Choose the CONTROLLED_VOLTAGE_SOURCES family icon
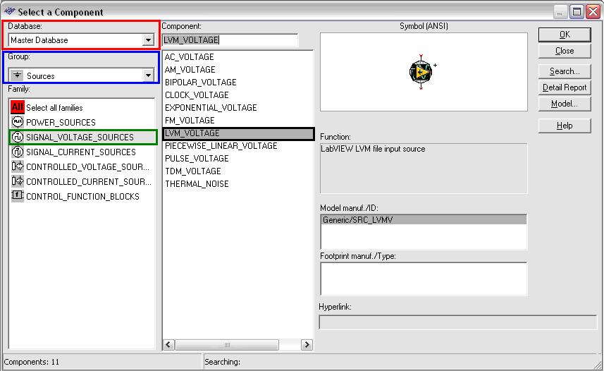 [x=18, y=166]
